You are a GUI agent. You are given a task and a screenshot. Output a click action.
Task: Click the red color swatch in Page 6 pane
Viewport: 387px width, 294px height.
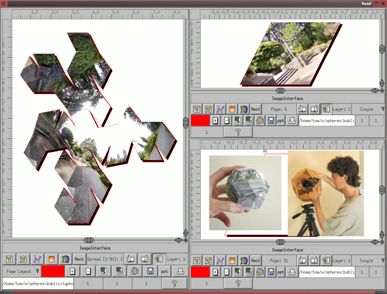pos(200,121)
